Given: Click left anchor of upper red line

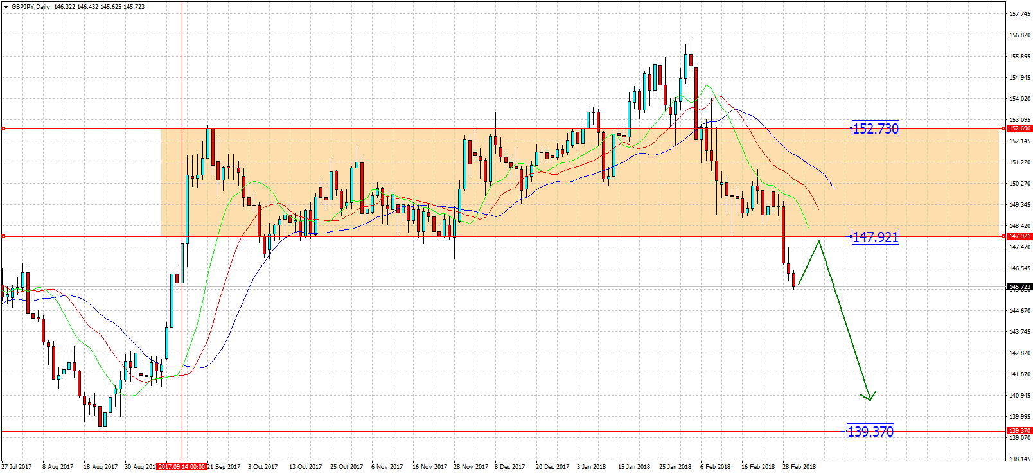Looking at the screenshot, I should point(3,128).
